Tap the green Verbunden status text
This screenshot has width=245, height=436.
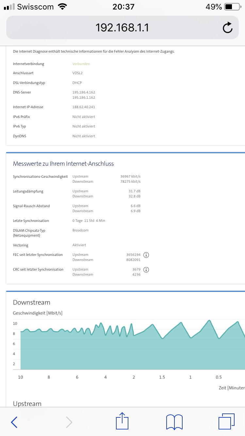pyautogui.click(x=81, y=64)
